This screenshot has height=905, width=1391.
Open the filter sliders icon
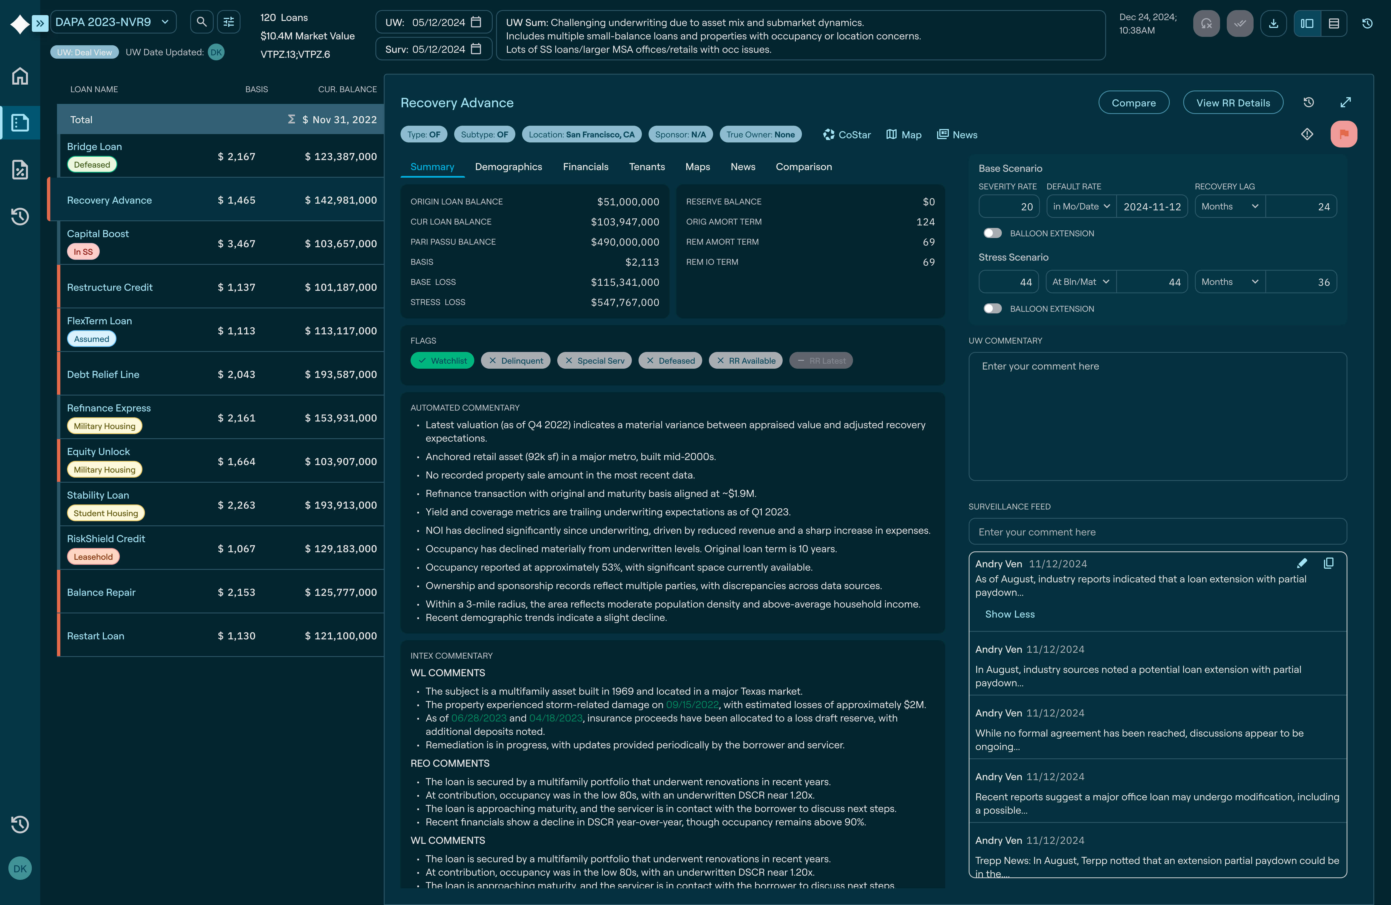tap(228, 22)
